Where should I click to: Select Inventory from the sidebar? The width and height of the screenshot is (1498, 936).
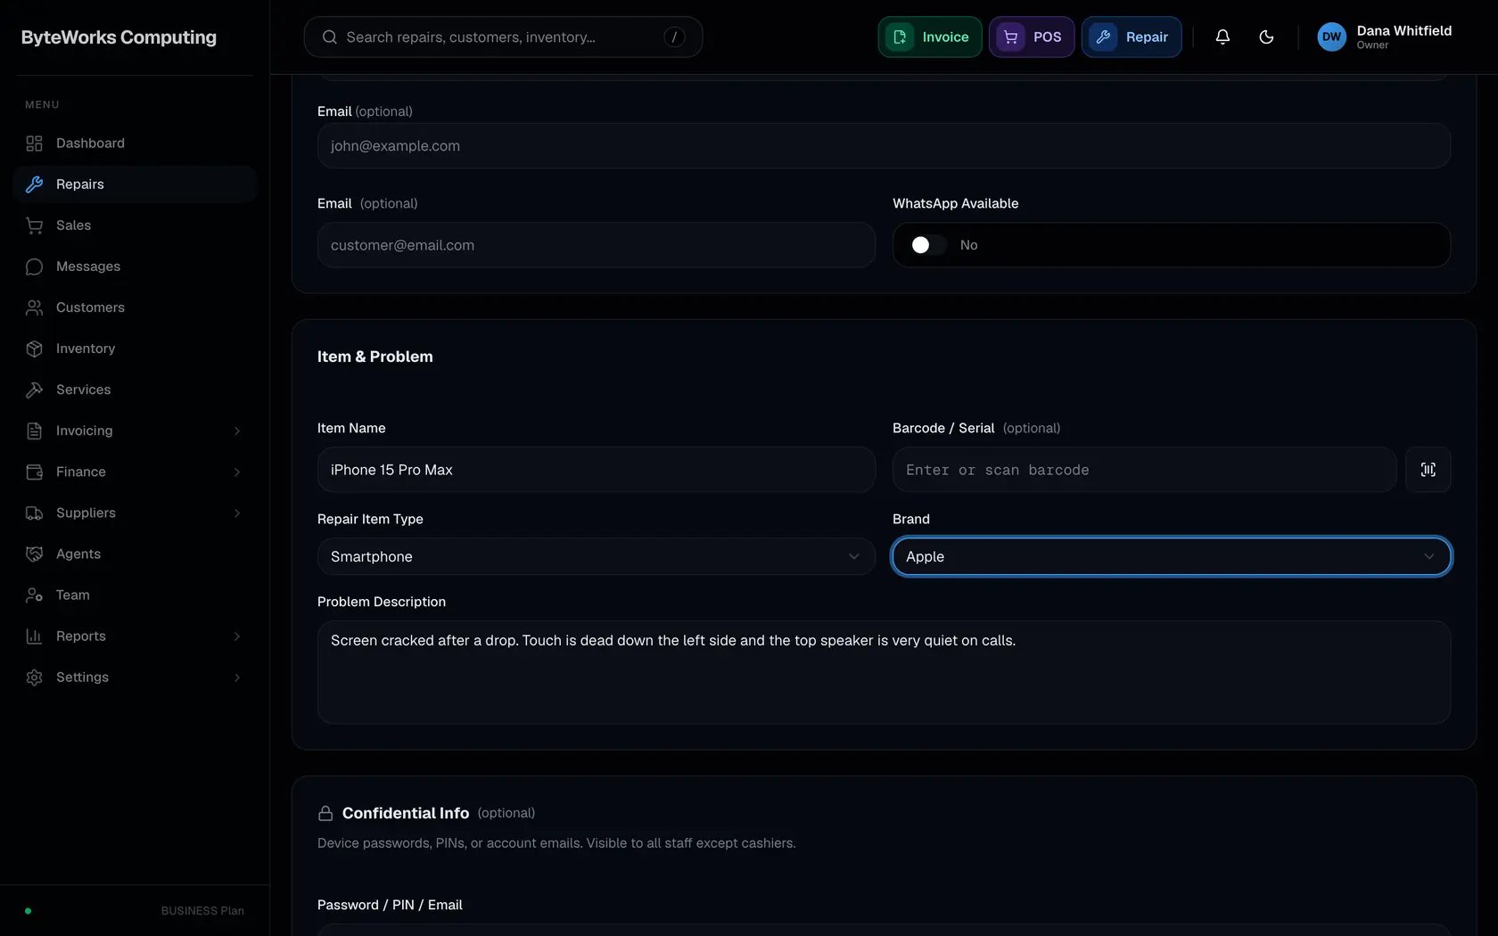(135, 349)
